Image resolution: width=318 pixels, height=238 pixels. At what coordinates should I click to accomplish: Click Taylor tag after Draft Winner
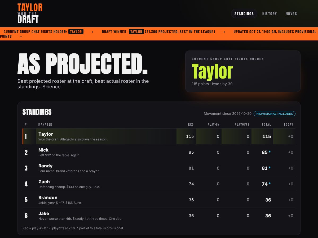coord(136,31)
